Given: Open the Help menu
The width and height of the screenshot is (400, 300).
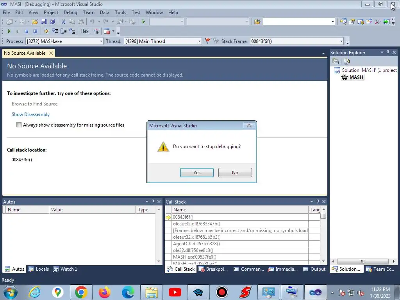Looking at the screenshot, I should (x=173, y=12).
